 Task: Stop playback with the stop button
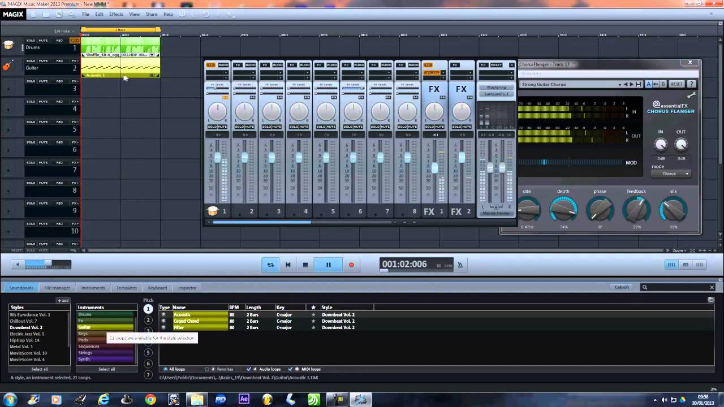pos(305,265)
